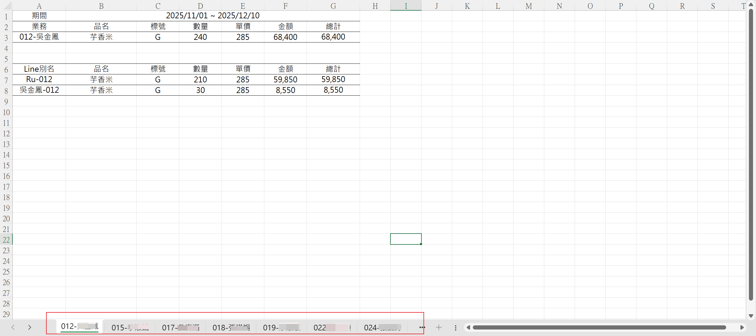Switch to the 018 sheet tab
Image resolution: width=756 pixels, height=336 pixels.
point(231,328)
